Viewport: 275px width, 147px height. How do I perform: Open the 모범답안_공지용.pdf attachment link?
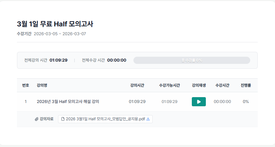click(105, 119)
